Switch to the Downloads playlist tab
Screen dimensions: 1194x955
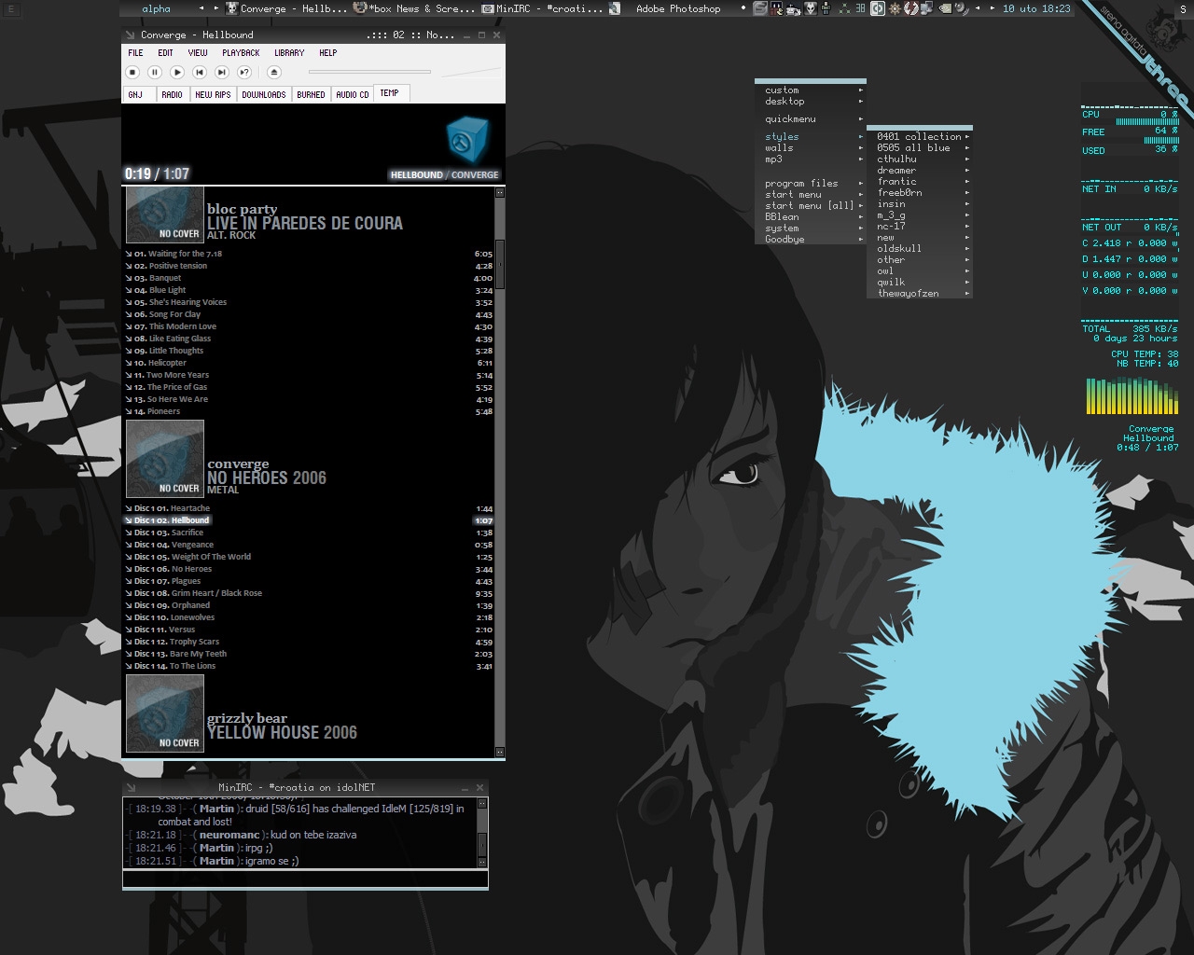coord(264,94)
